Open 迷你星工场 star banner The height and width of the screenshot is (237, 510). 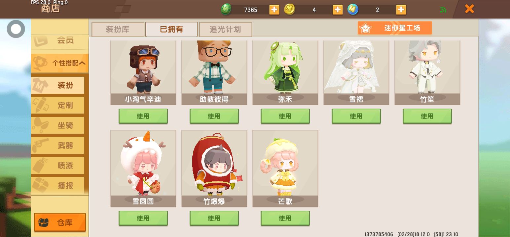pyautogui.click(x=395, y=28)
